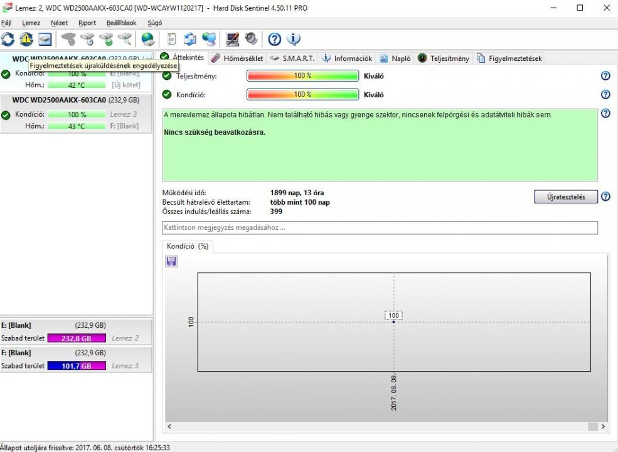Click help icon beside Teljesítmény bar

(605, 76)
